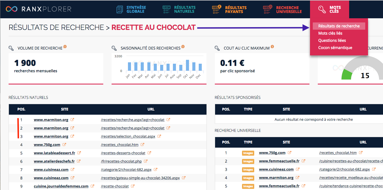Image resolution: width=383 pixels, height=190 pixels.
Task: Open external link icon beside www.cuisineaz.com position 7
Action: coord(72,170)
